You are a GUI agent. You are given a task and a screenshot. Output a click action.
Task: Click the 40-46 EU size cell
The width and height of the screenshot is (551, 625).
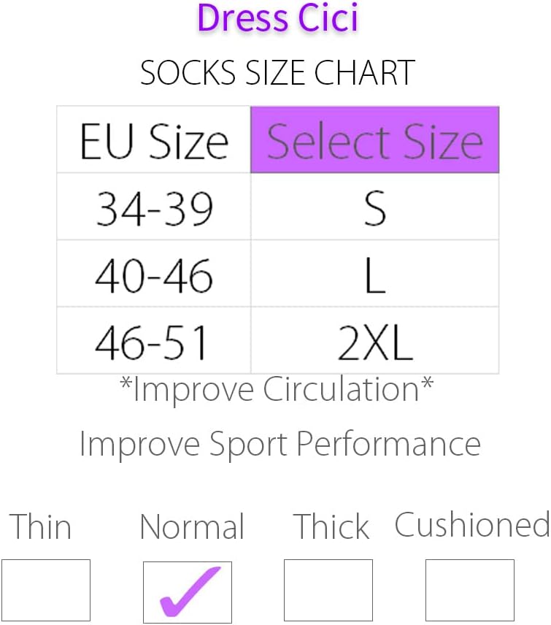click(154, 275)
